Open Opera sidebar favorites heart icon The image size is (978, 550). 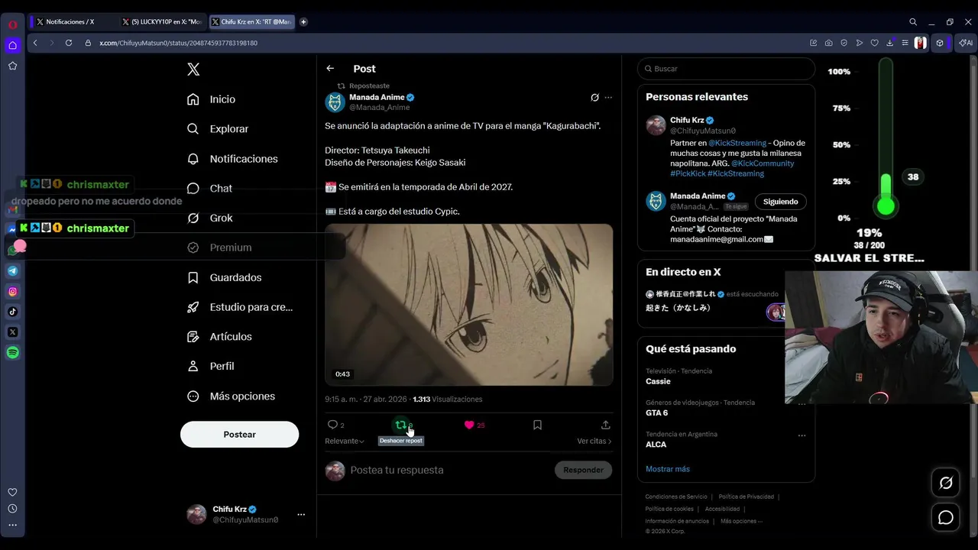(12, 493)
